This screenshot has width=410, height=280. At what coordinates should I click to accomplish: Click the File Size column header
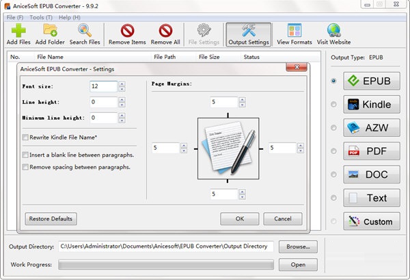(209, 57)
